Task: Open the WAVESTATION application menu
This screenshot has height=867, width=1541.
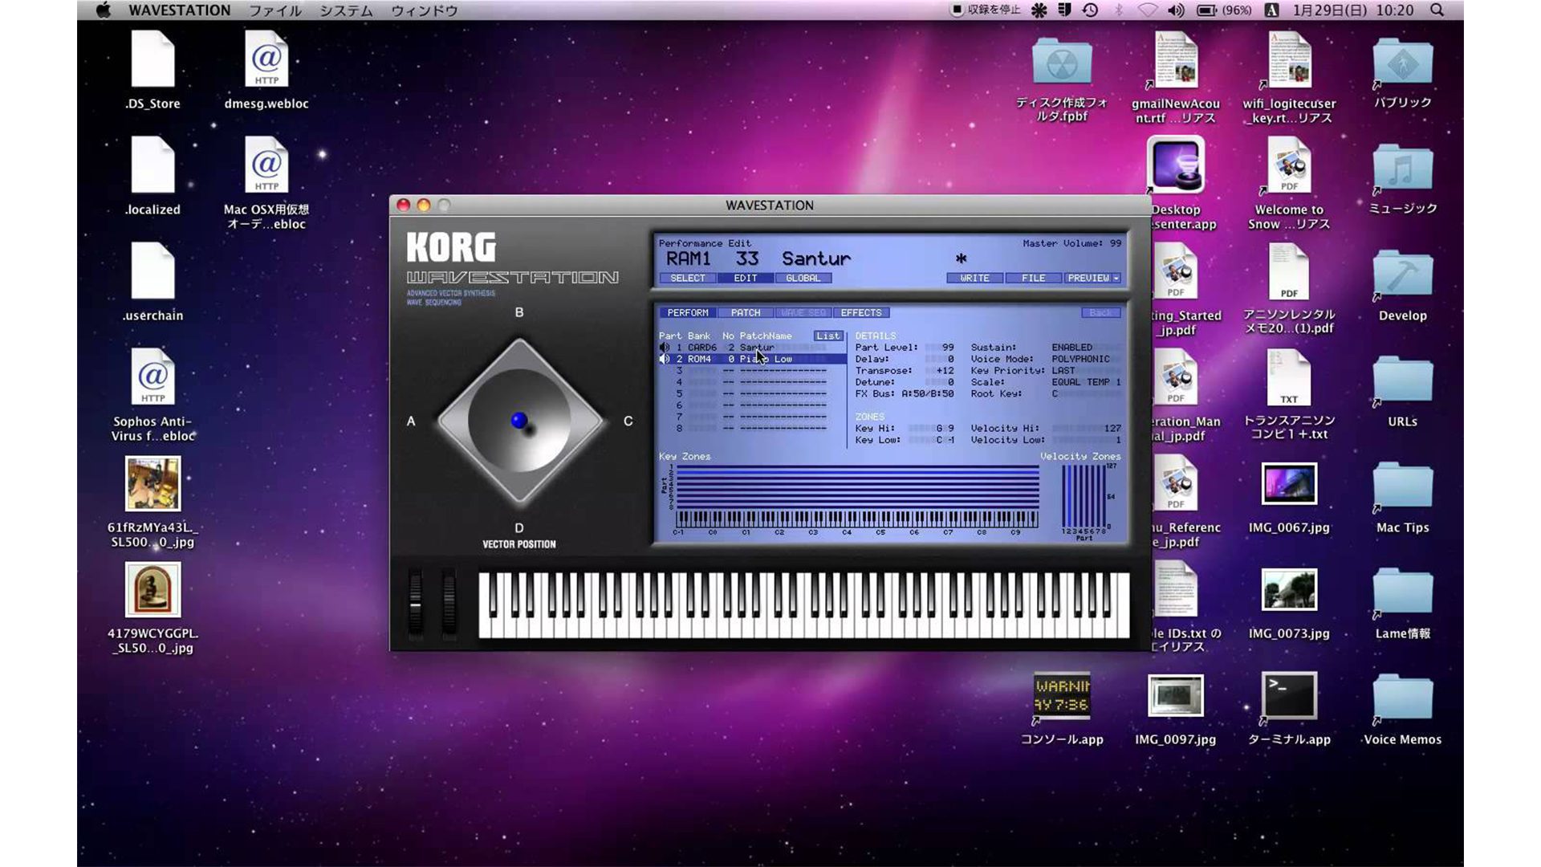Action: pyautogui.click(x=180, y=10)
